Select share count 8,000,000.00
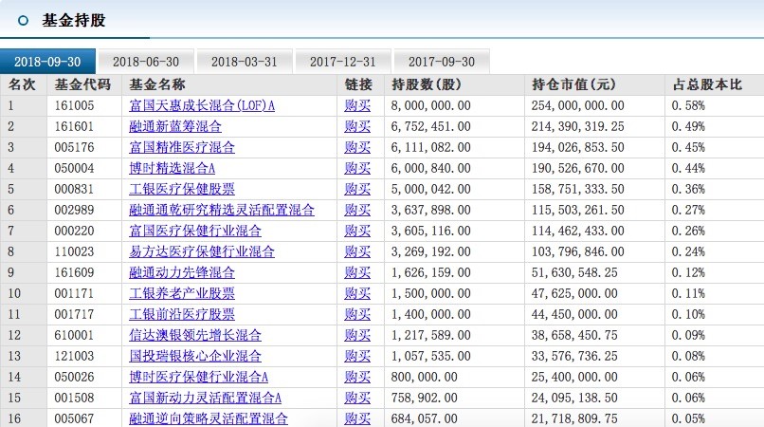The image size is (764, 427). [x=430, y=105]
